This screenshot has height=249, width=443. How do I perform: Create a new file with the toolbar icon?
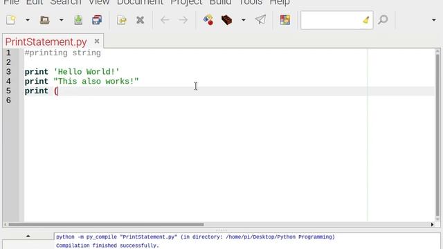tap(11, 20)
